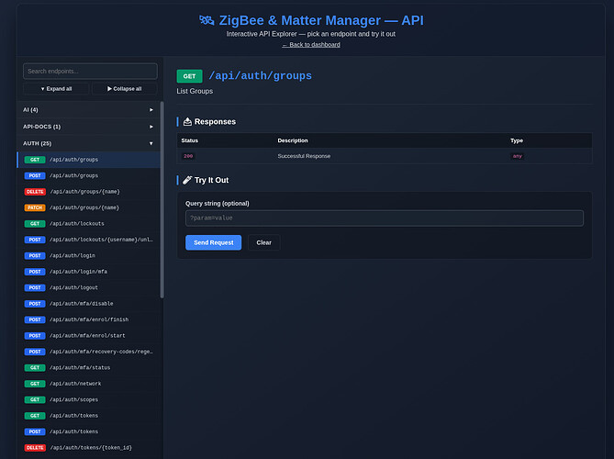Click Collapse all button
The width and height of the screenshot is (614, 459).
coord(125,89)
